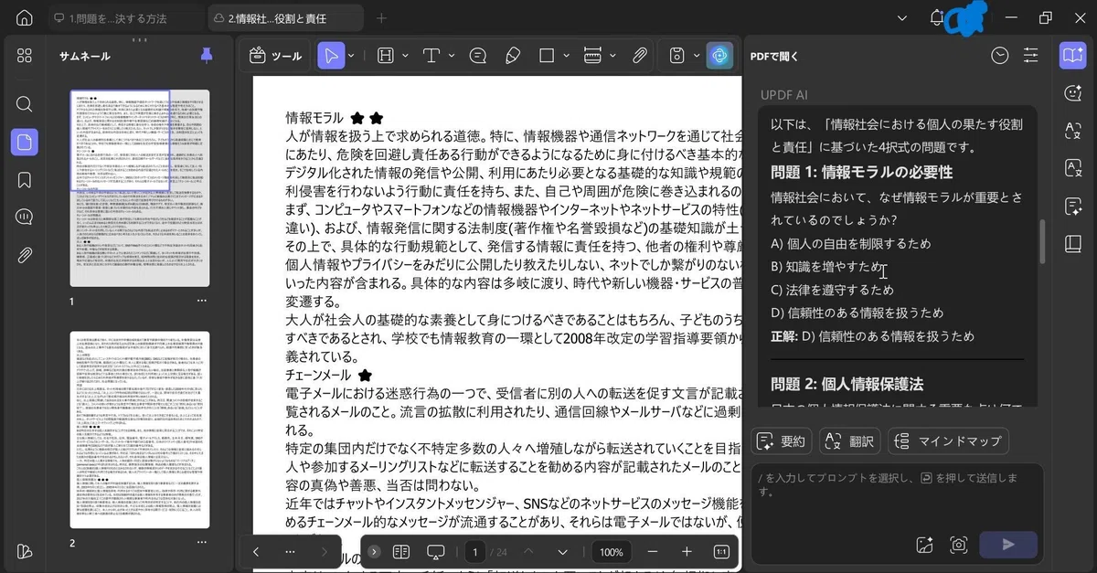
Task: Click the 要約 summarize button
Action: (782, 441)
